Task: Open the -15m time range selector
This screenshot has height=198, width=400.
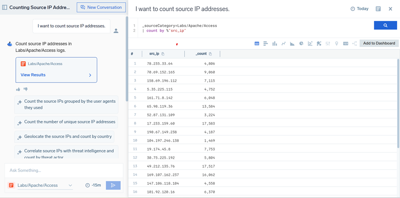Action: pos(94,185)
